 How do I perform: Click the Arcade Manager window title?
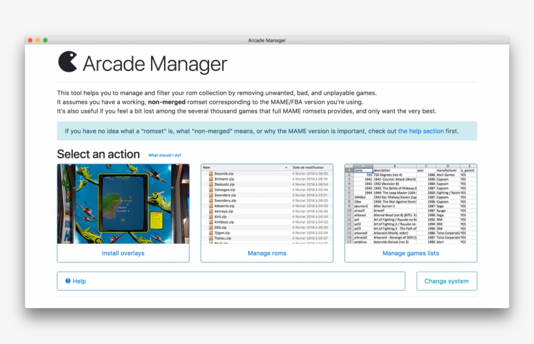(266, 40)
